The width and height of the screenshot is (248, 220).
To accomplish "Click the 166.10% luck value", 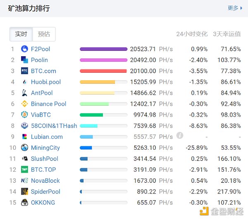I will pyautogui.click(x=229, y=158).
